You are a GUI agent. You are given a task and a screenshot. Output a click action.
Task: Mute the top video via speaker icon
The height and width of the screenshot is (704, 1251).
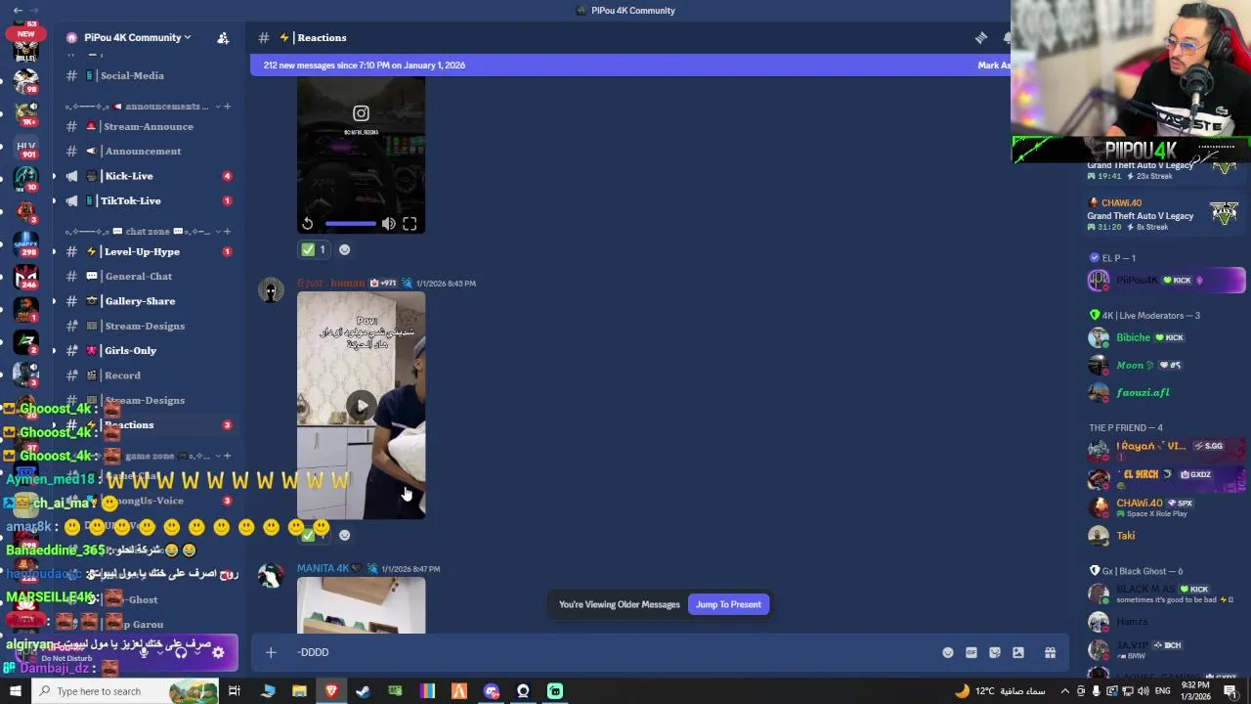[x=389, y=224]
